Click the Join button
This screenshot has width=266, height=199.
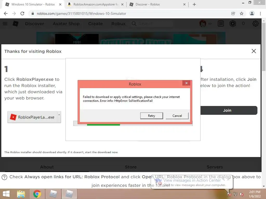click(x=229, y=110)
